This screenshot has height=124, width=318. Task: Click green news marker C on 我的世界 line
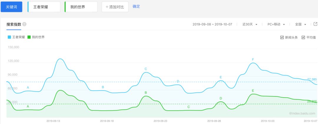click(189, 107)
